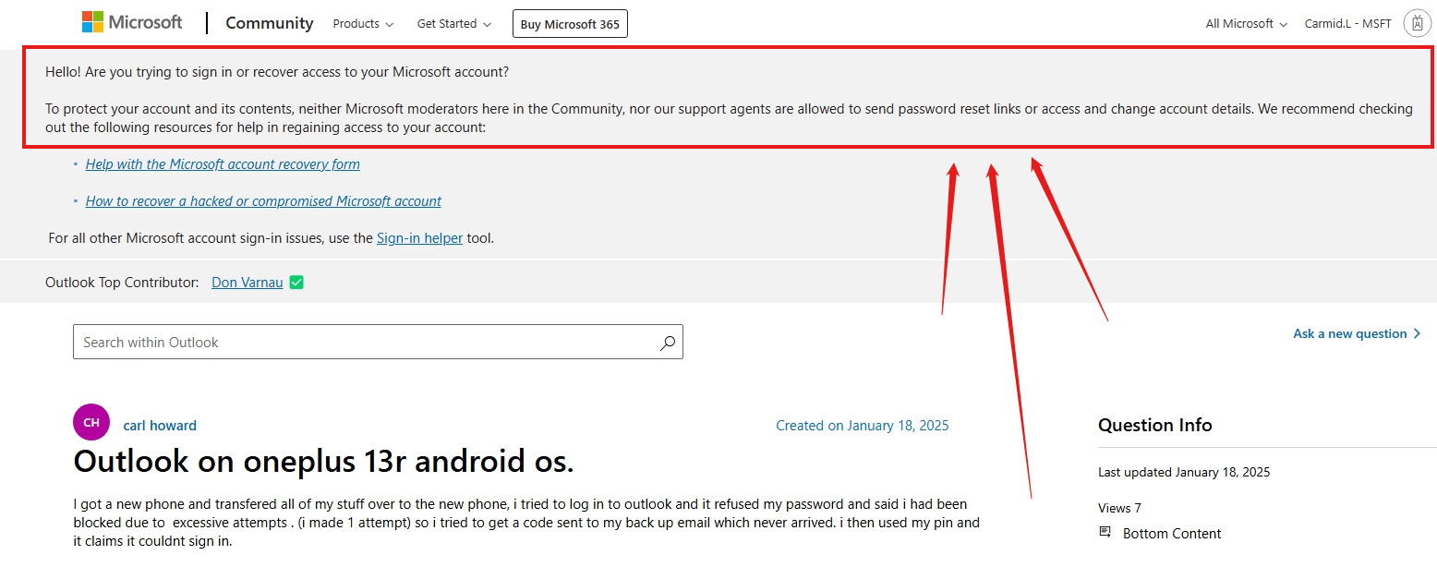Open the All Microsoft dropdown
Viewport: 1437px width, 567px height.
pyautogui.click(x=1247, y=24)
